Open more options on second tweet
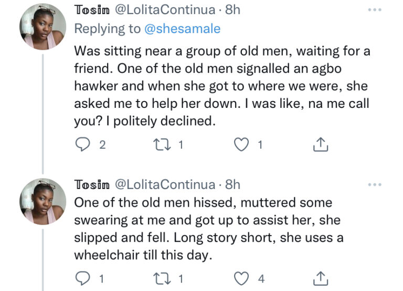The height and width of the screenshot is (291, 403). (375, 184)
